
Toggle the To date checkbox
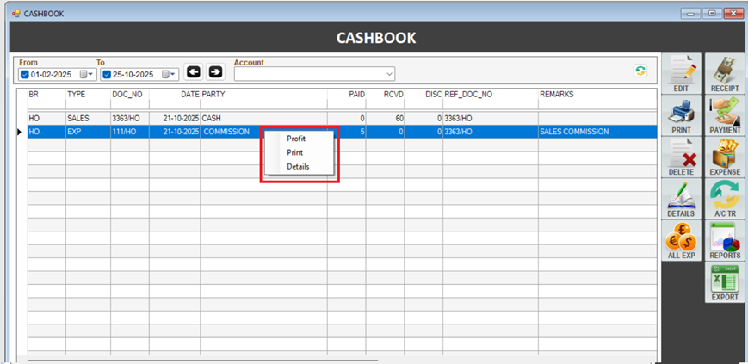[x=107, y=74]
